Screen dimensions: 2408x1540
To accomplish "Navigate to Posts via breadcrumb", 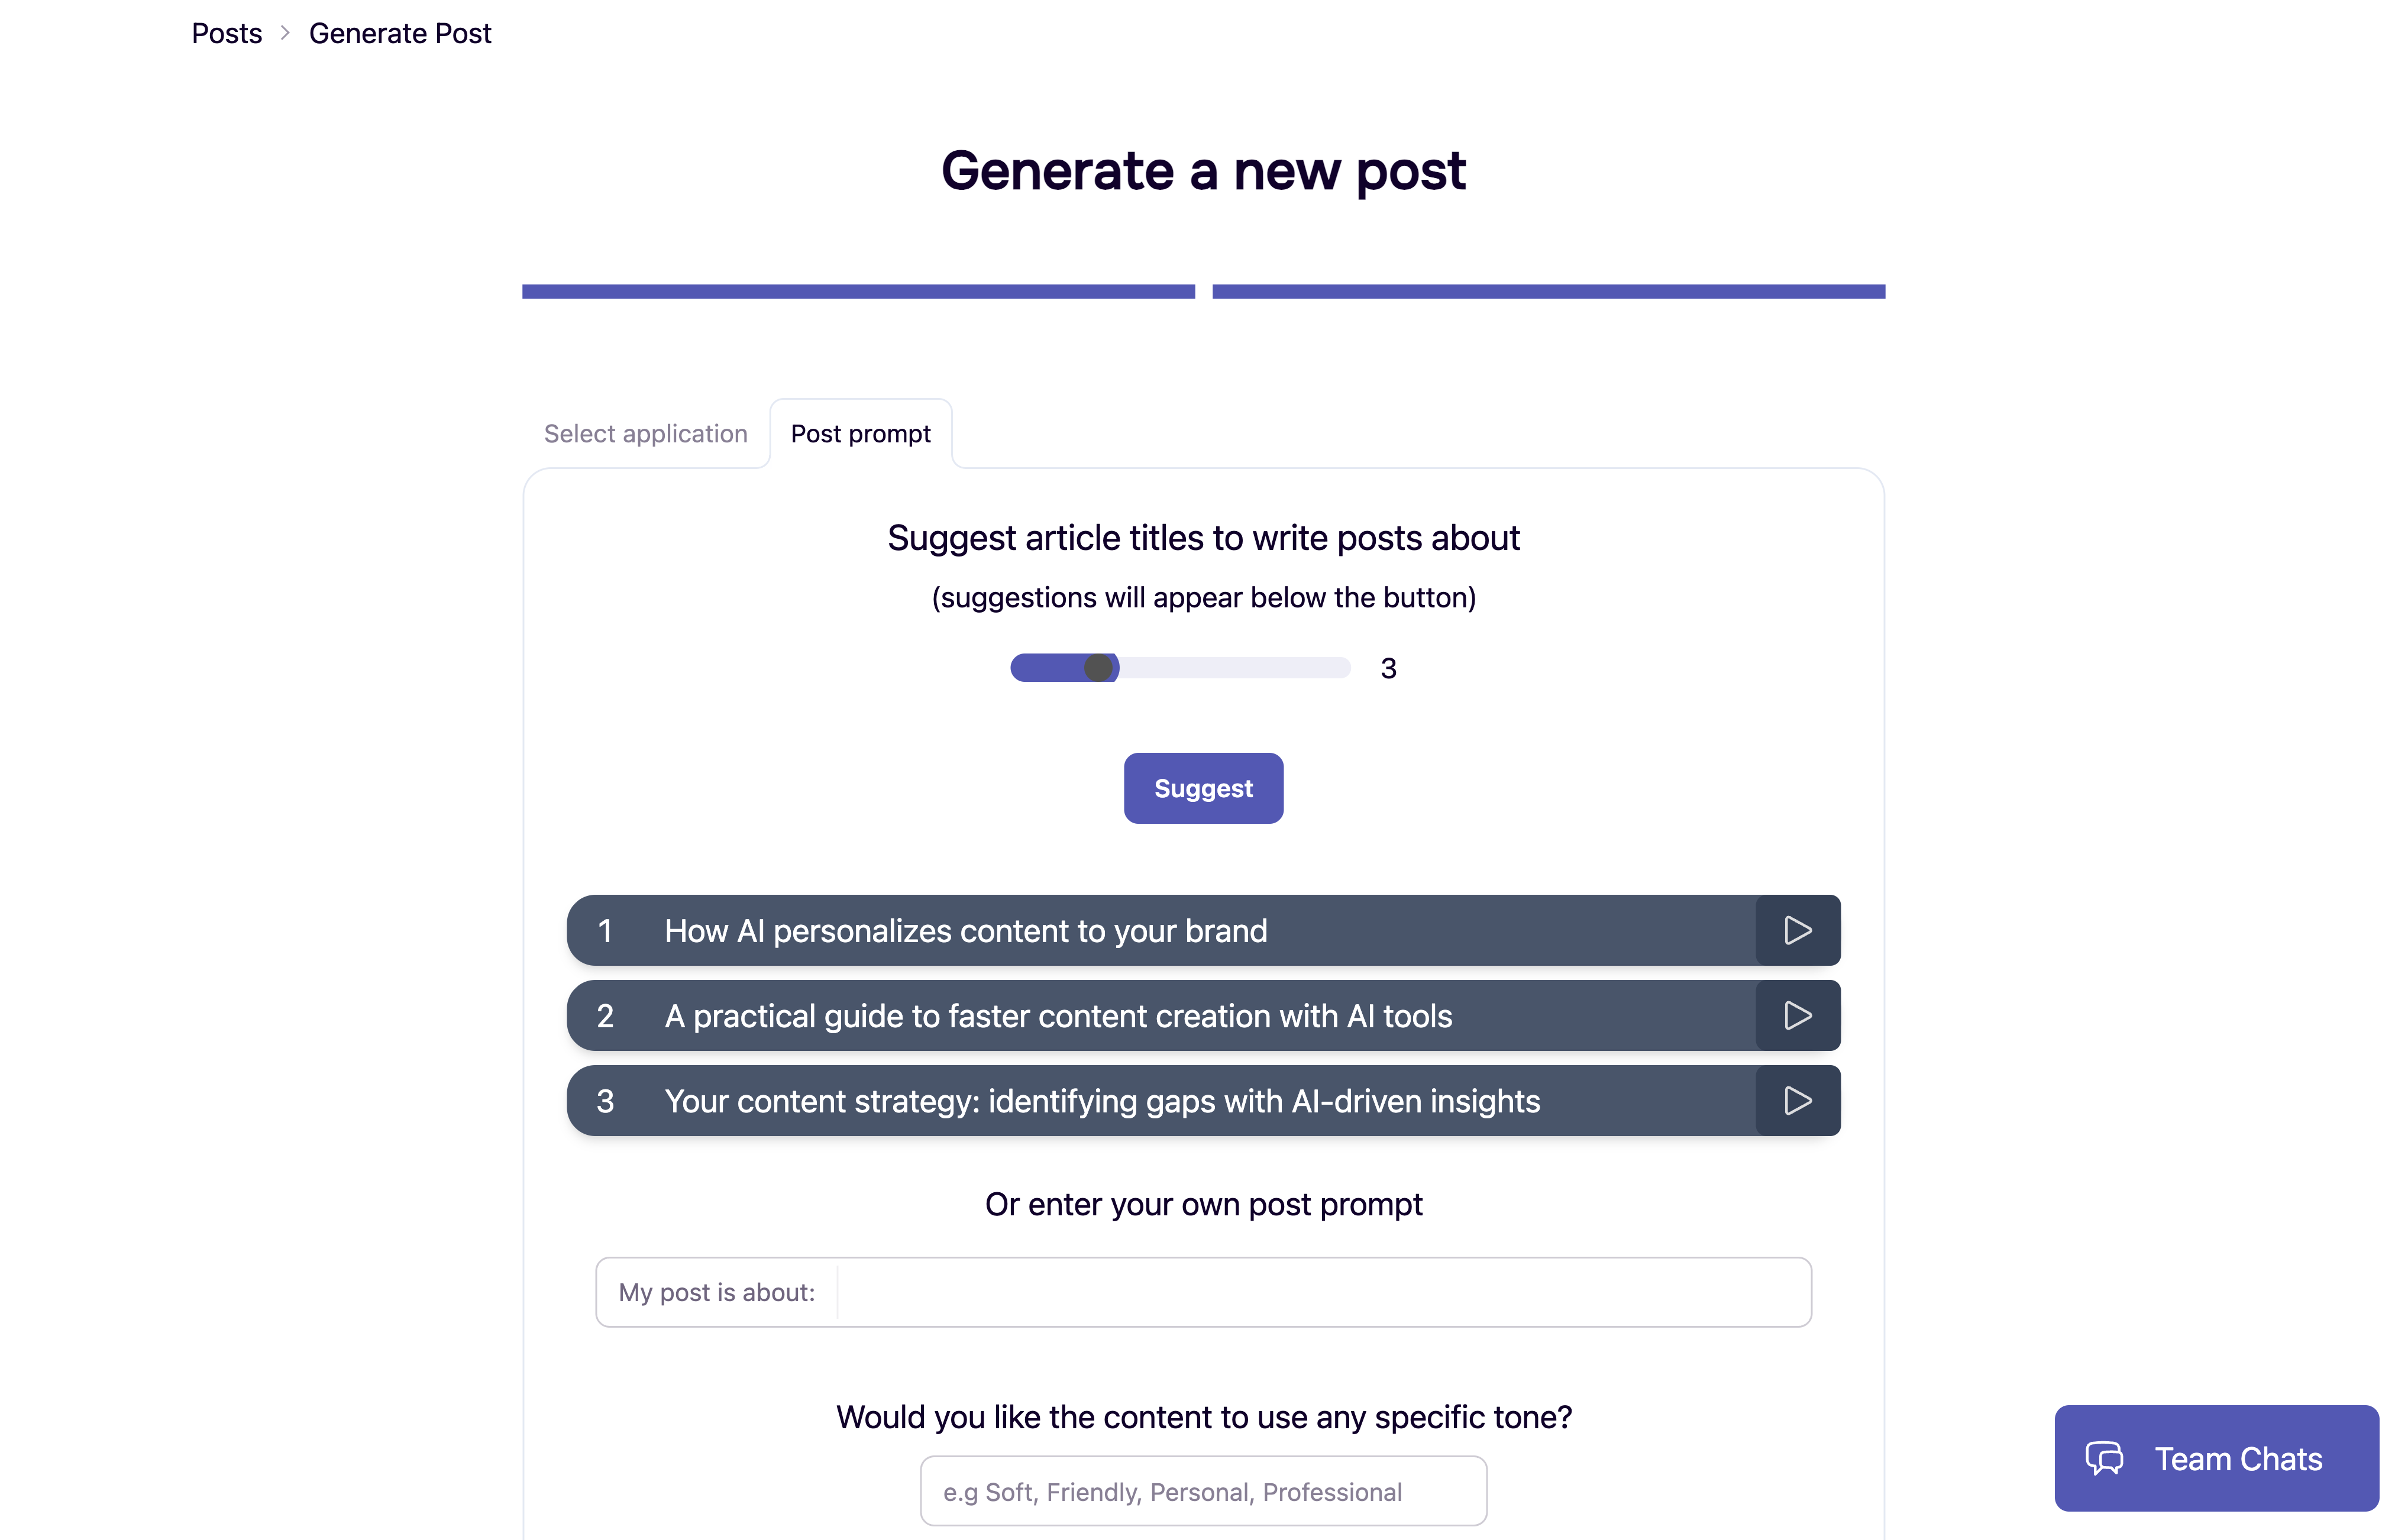I will point(226,33).
